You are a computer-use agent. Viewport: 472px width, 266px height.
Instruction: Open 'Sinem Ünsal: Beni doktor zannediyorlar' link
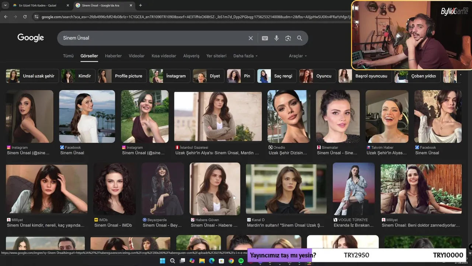pos(421,225)
